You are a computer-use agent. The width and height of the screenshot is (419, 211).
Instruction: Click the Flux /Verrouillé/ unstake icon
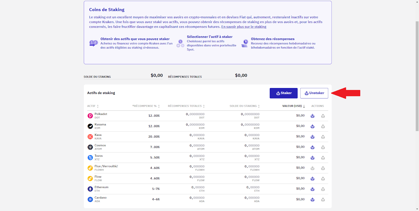coord(323,168)
